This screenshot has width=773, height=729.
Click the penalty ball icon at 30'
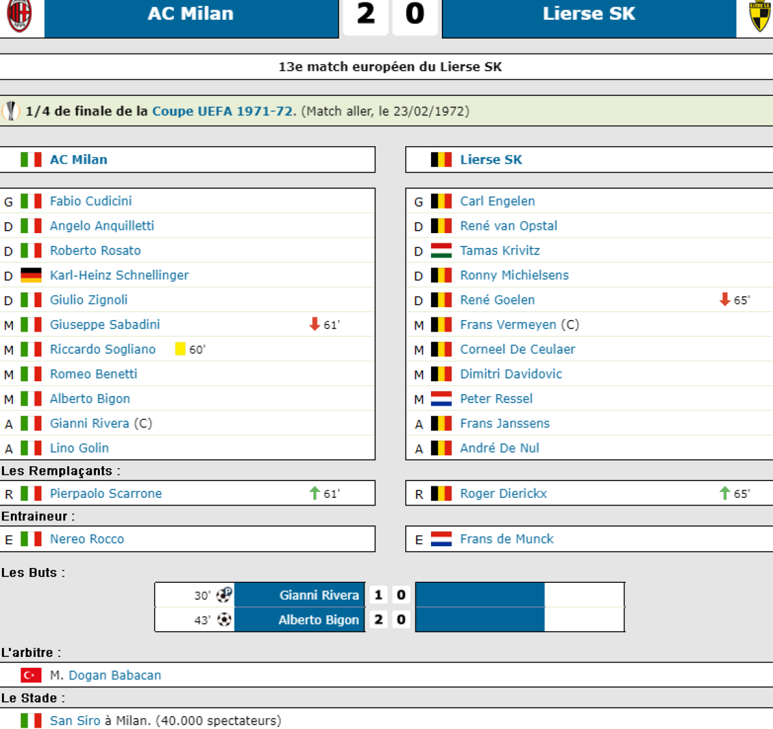tap(224, 594)
